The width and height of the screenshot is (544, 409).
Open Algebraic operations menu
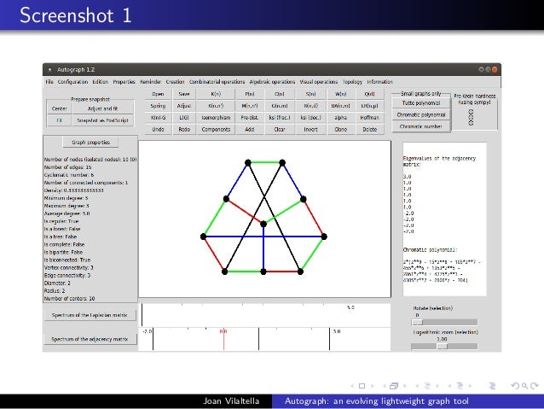(272, 82)
